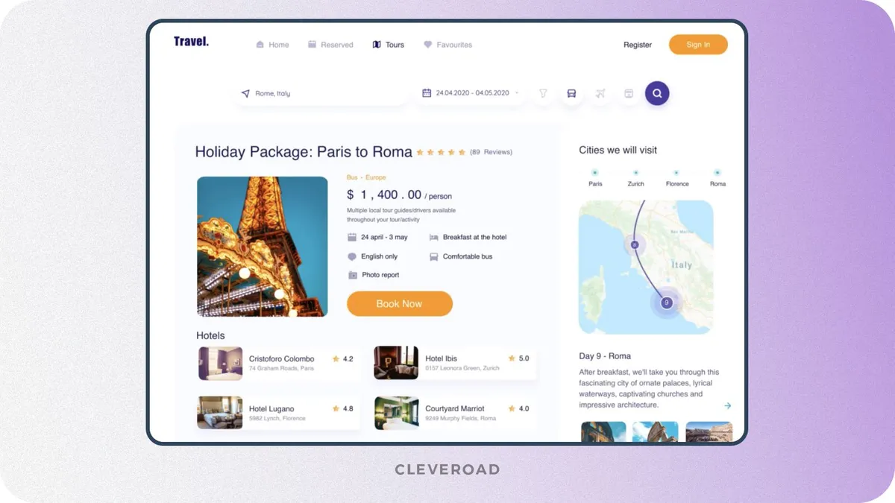This screenshot has width=895, height=503.
Task: Click the Italy route map
Action: 646,267
